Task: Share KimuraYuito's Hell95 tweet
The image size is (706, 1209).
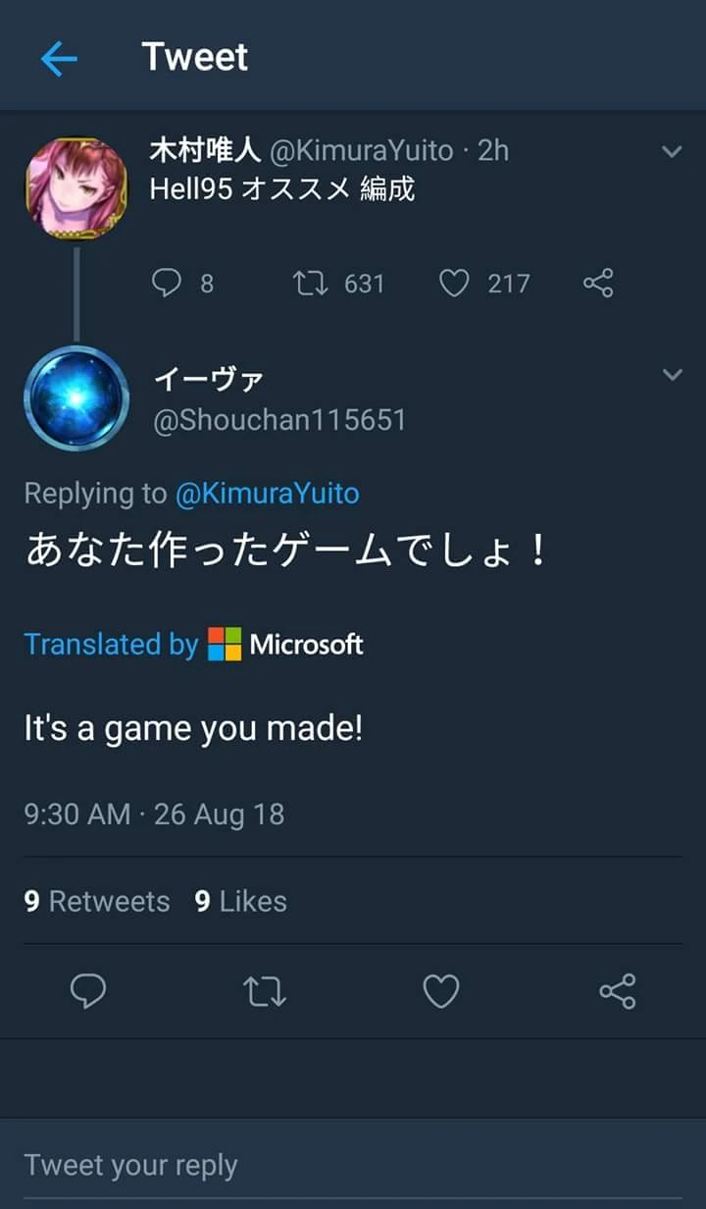Action: (x=598, y=284)
